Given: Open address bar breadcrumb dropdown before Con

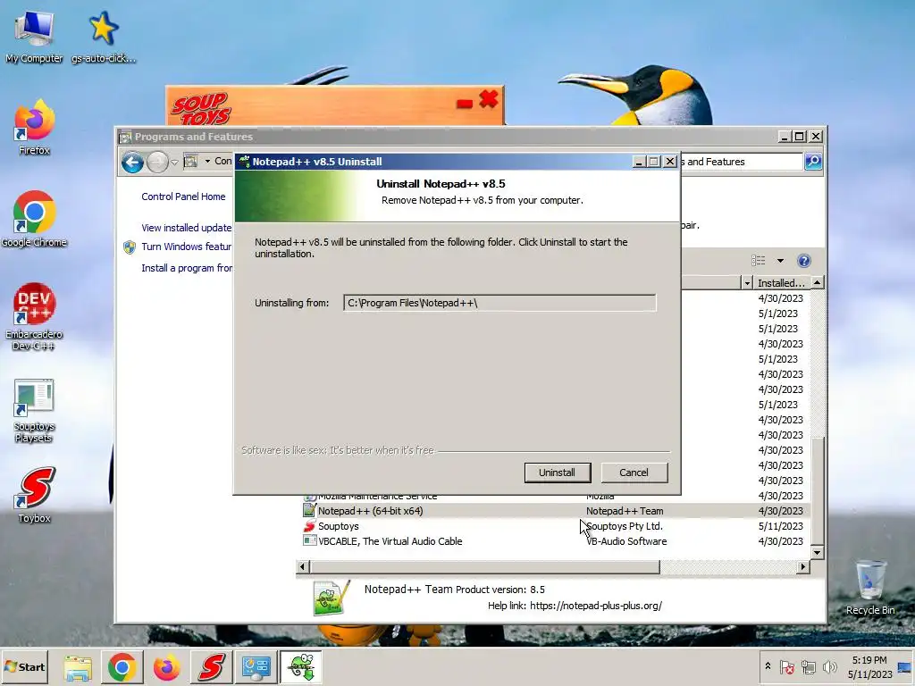Looking at the screenshot, I should click(x=207, y=162).
